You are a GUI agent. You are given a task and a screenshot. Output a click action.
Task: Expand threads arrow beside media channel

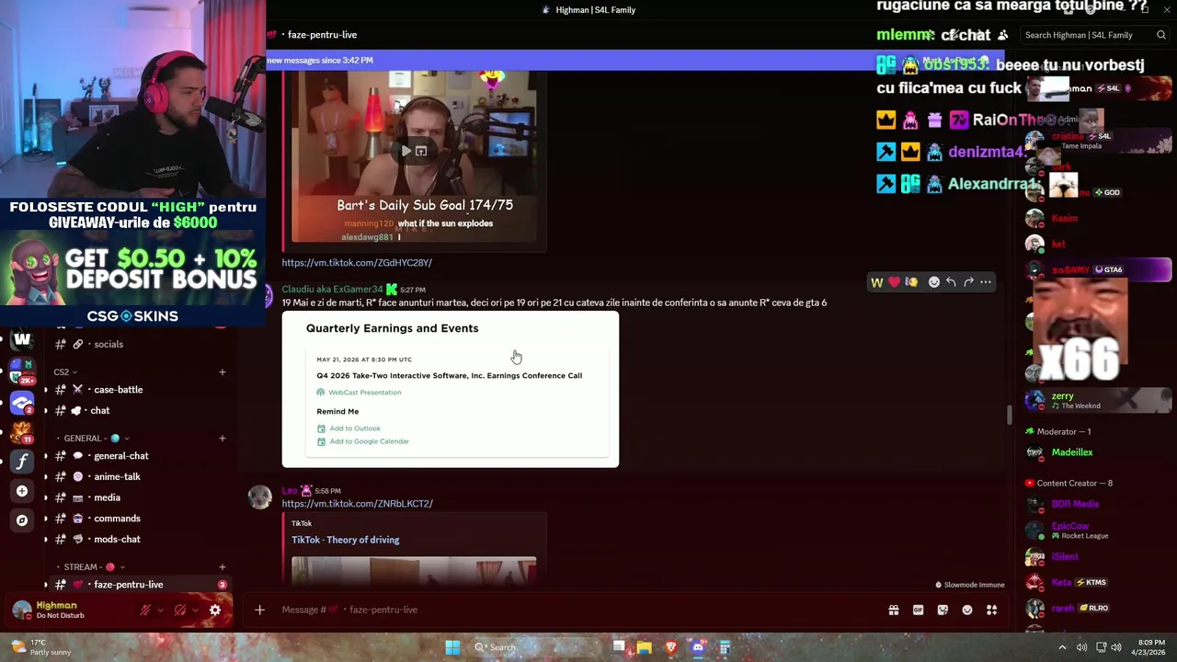click(46, 497)
